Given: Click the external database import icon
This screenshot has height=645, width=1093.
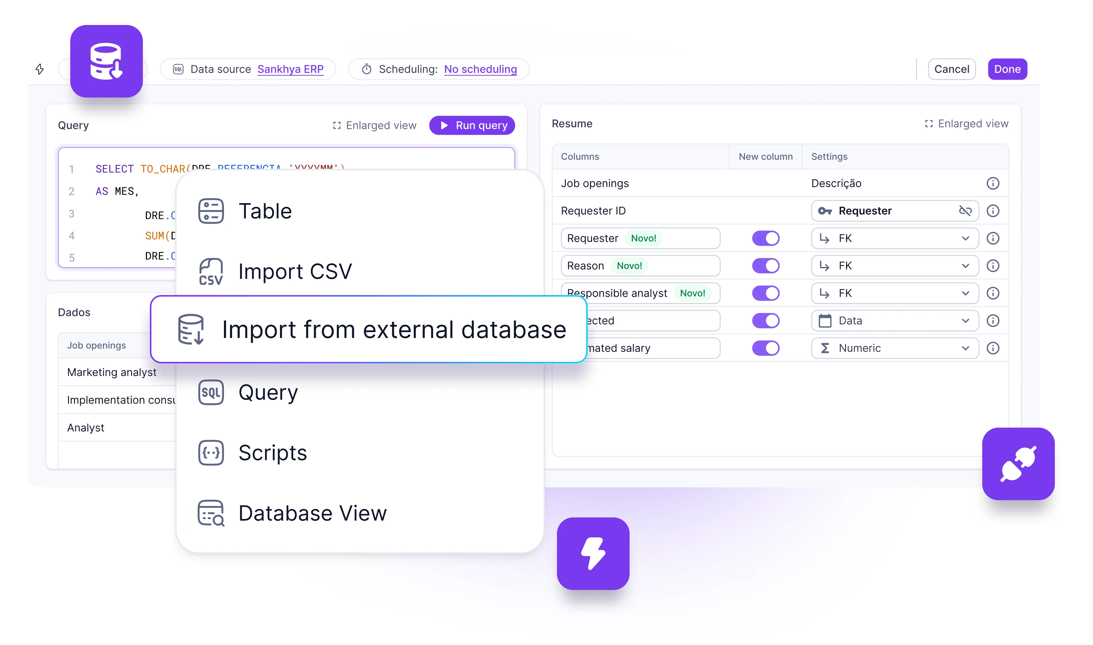Looking at the screenshot, I should click(191, 329).
